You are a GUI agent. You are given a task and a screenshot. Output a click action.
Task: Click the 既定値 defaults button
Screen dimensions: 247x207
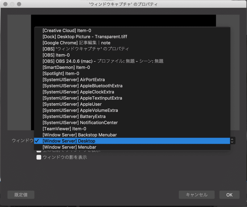(21, 195)
